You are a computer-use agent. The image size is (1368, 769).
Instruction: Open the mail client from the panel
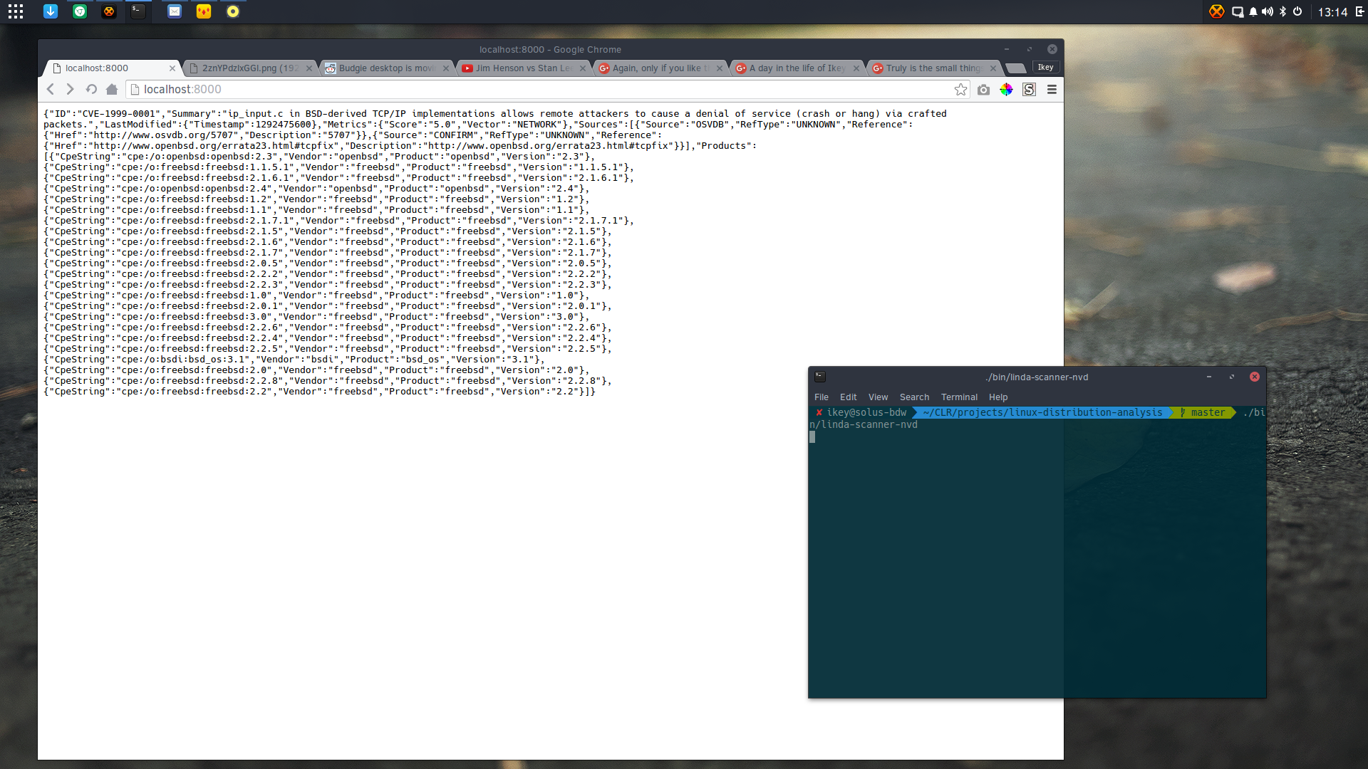click(x=175, y=11)
